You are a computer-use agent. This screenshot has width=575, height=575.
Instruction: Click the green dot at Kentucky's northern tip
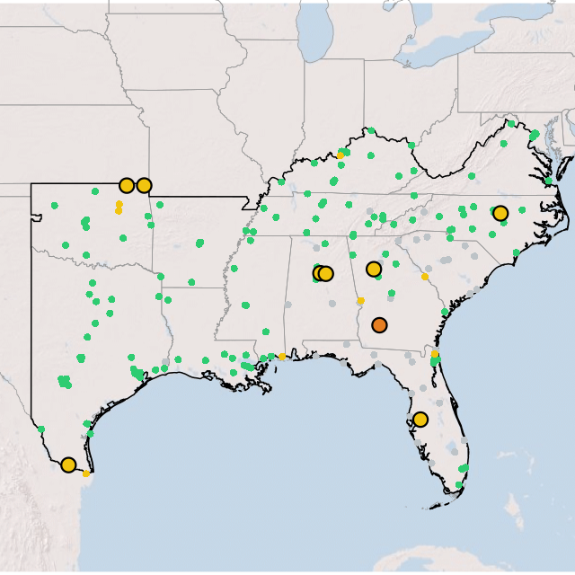tap(371, 130)
